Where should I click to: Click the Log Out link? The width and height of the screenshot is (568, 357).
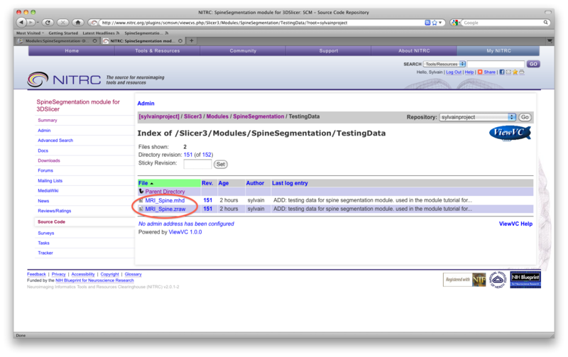point(454,72)
